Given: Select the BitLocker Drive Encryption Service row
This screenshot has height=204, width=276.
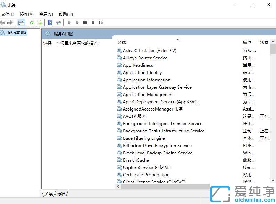Looking at the screenshot, I should tap(157, 146).
